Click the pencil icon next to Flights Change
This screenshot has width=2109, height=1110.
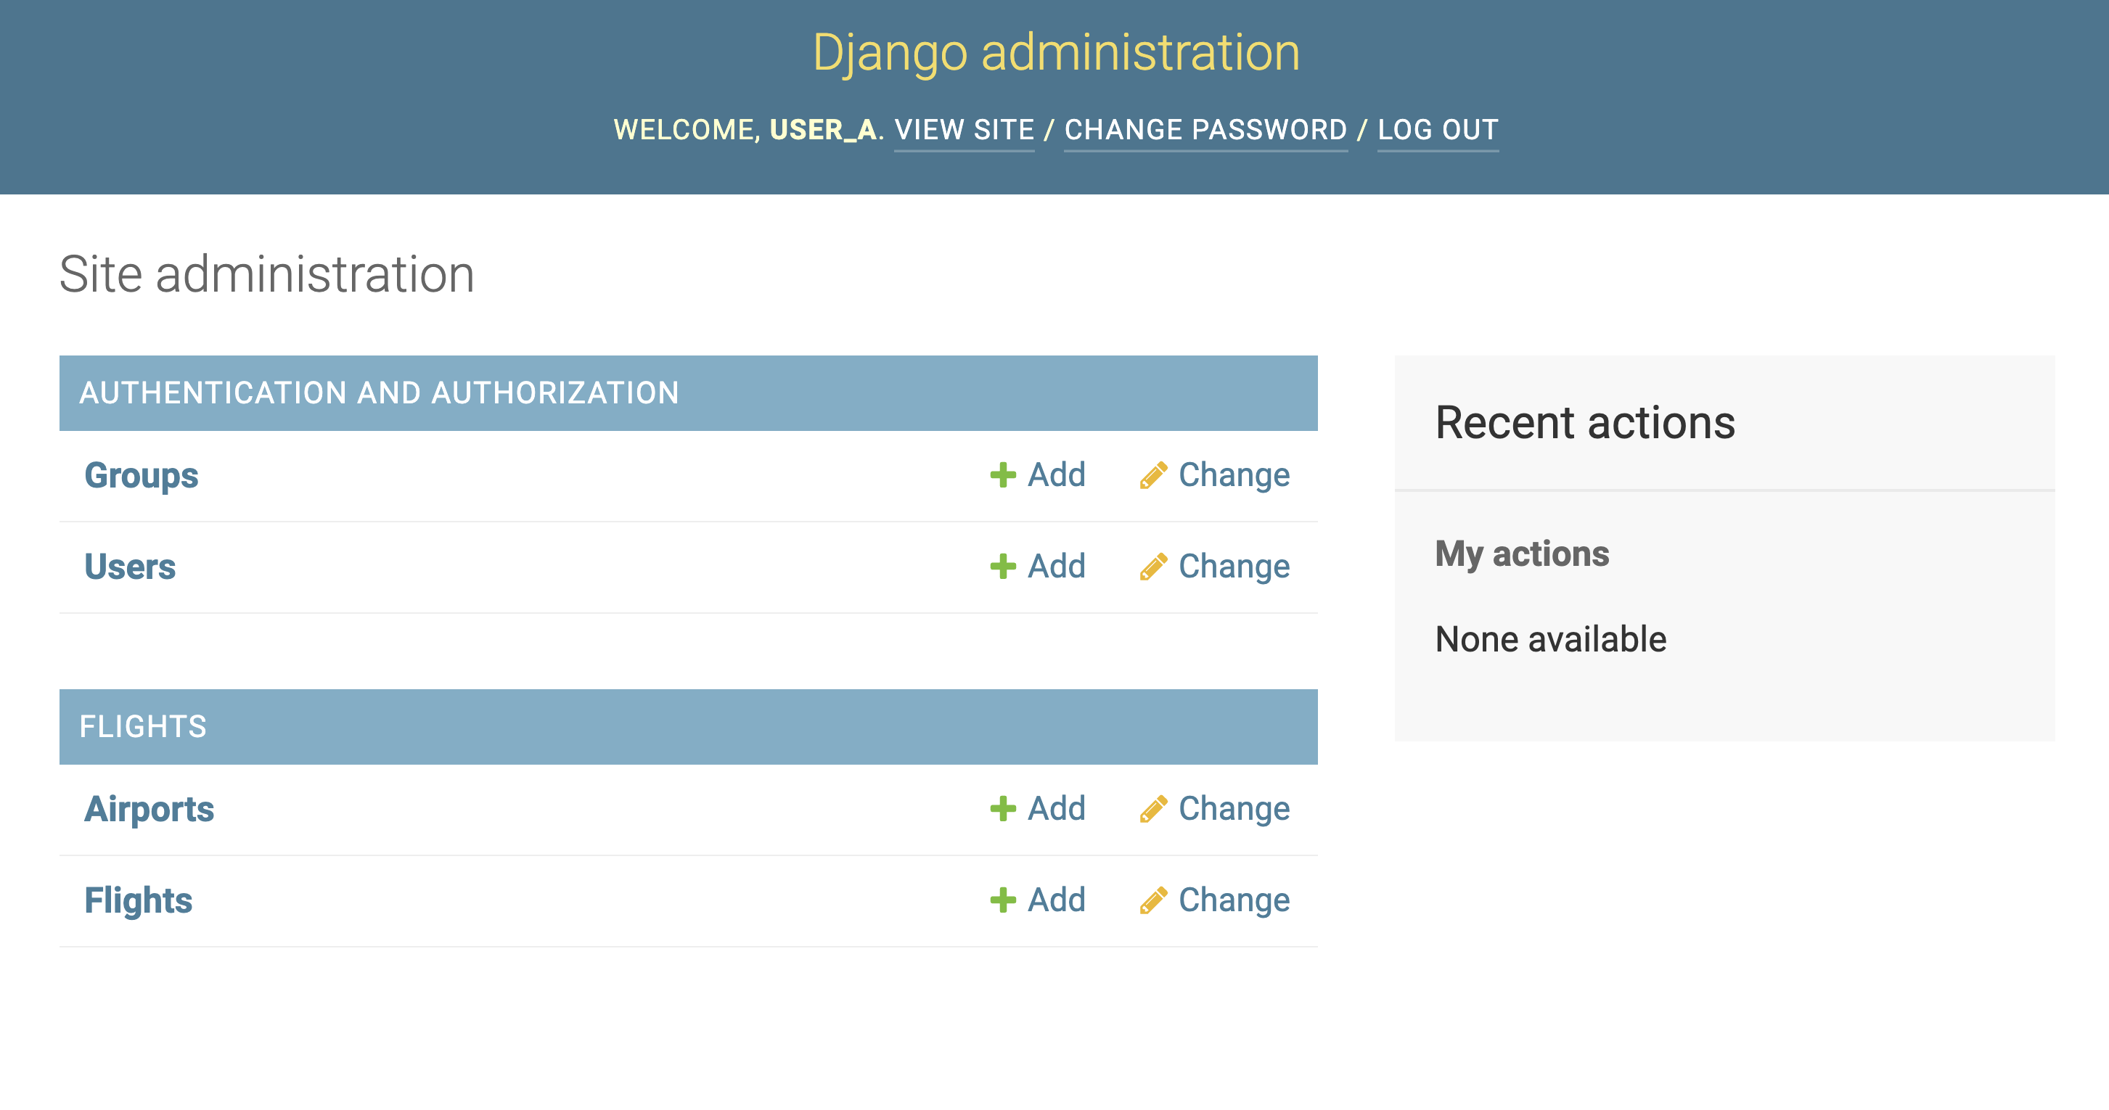[1154, 900]
